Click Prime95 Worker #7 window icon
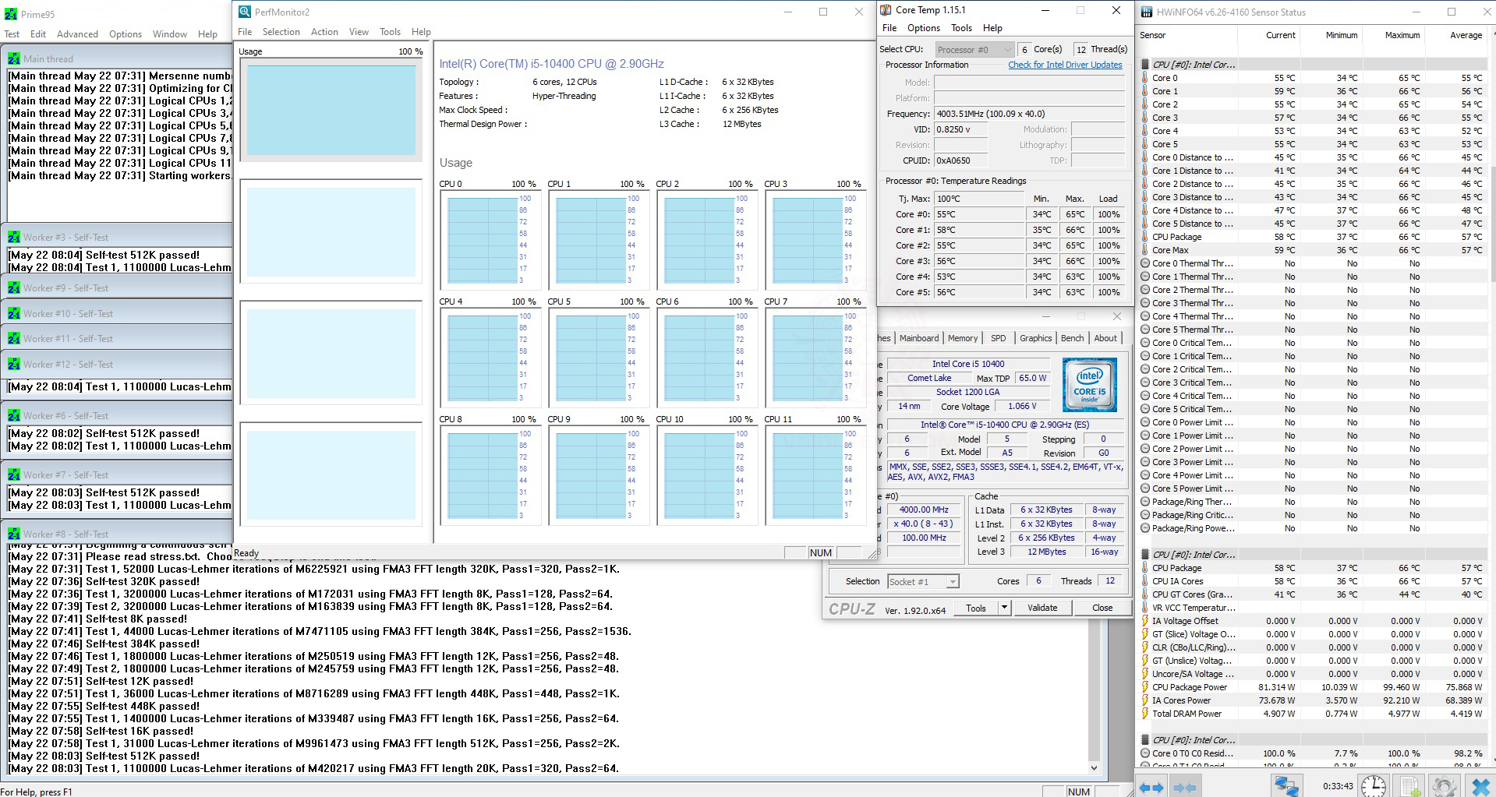The height and width of the screenshot is (797, 1496). click(14, 474)
